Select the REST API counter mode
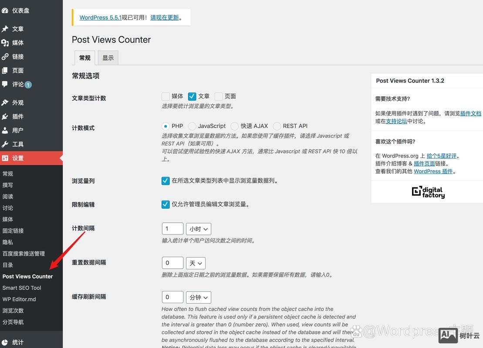Image resolution: width=483 pixels, height=348 pixels. (x=277, y=126)
